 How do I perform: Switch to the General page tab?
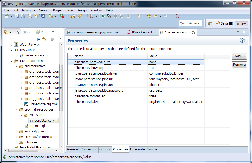73,149
